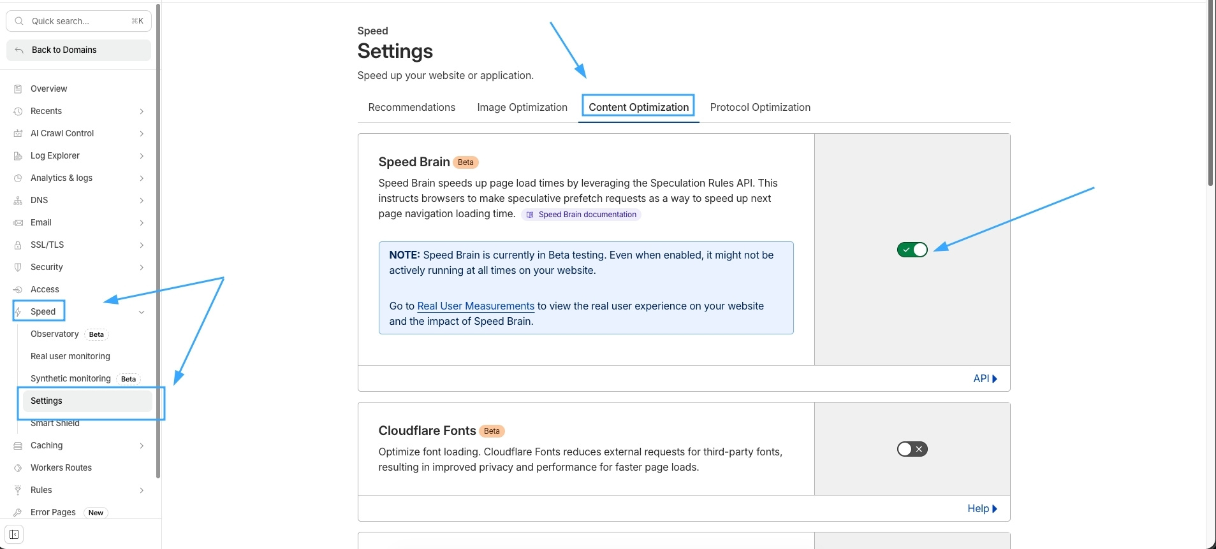Viewport: 1216px width, 549px height.
Task: Click the Workers Routes icon
Action: (x=18, y=468)
